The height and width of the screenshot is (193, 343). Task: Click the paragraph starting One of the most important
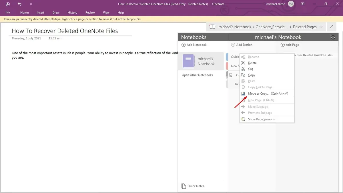(x=95, y=55)
